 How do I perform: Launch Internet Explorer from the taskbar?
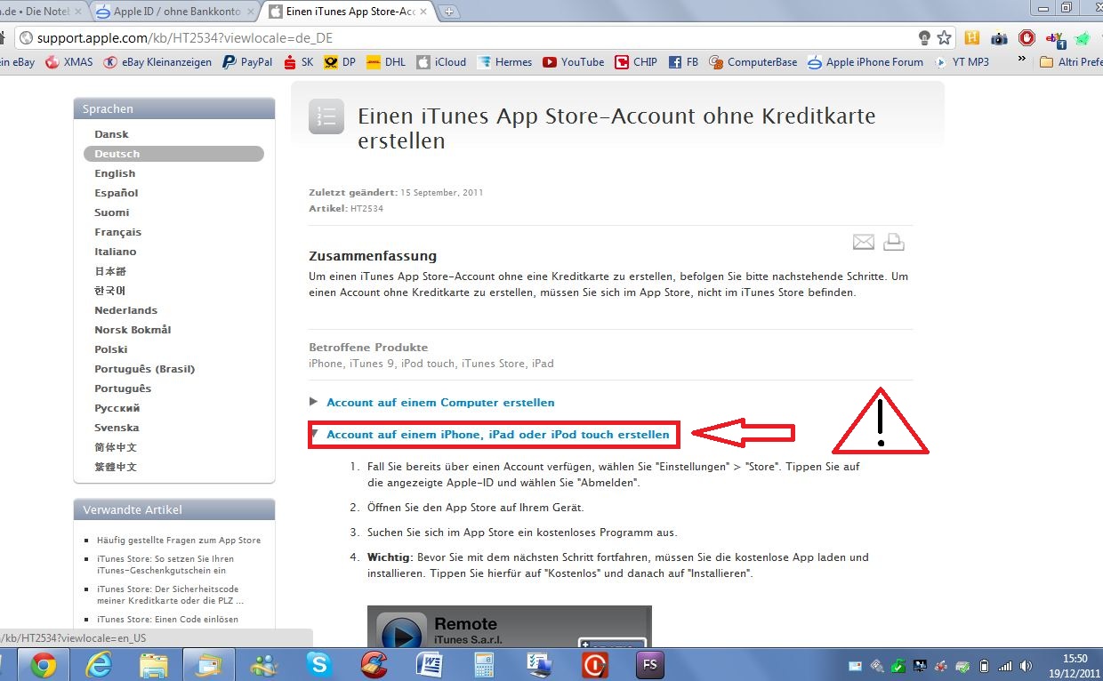pyautogui.click(x=99, y=664)
